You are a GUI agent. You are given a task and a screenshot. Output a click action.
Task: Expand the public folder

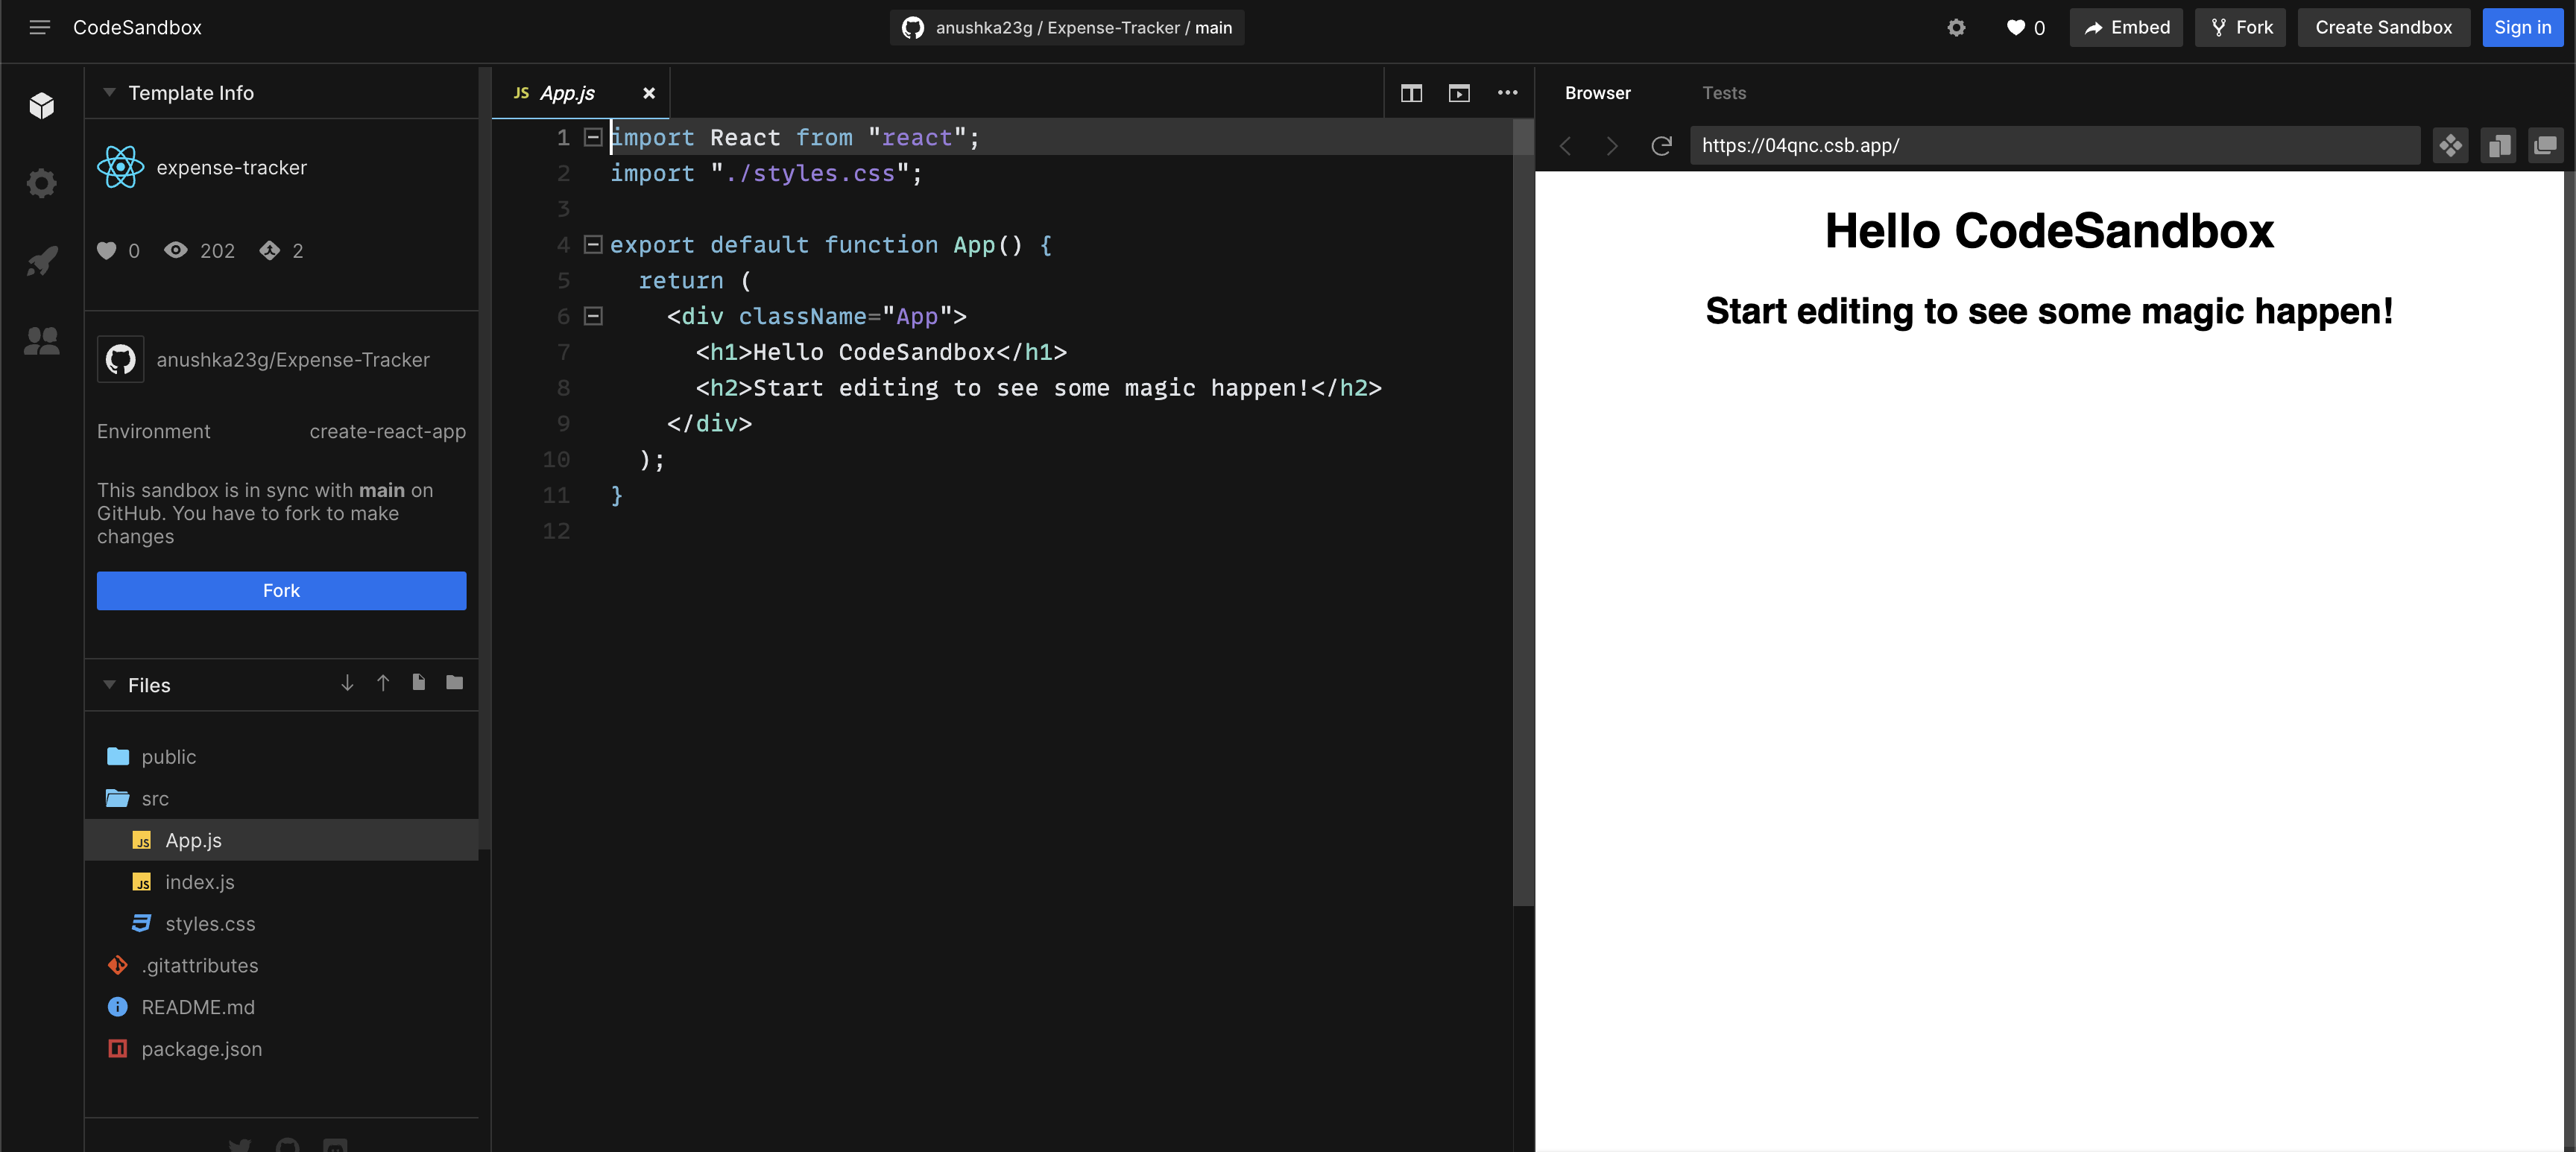(x=168, y=757)
